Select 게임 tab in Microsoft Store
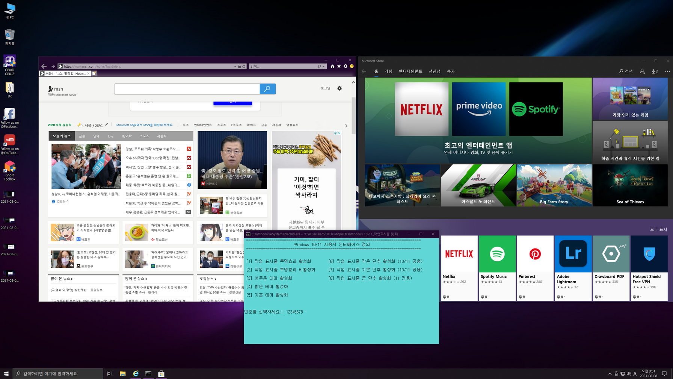Screen dimensions: 673x379 point(388,71)
